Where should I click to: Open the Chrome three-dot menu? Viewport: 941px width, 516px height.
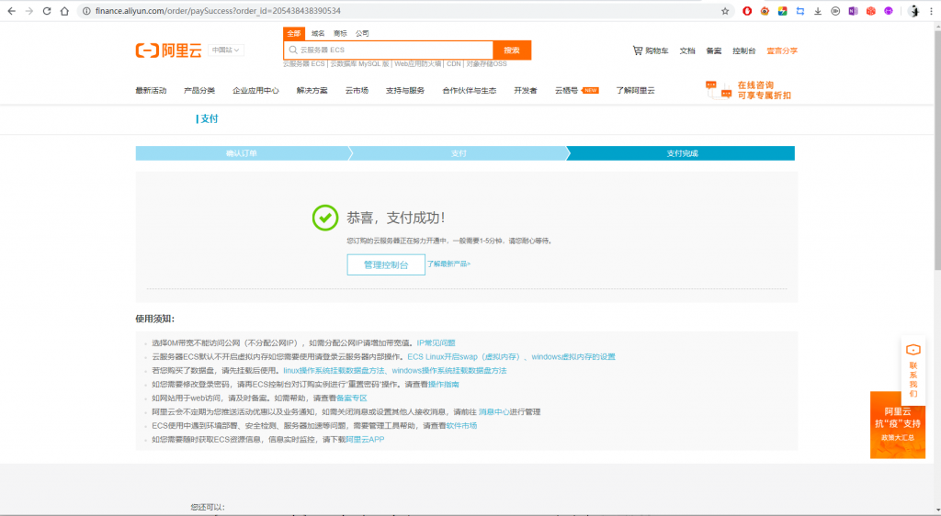(x=931, y=11)
